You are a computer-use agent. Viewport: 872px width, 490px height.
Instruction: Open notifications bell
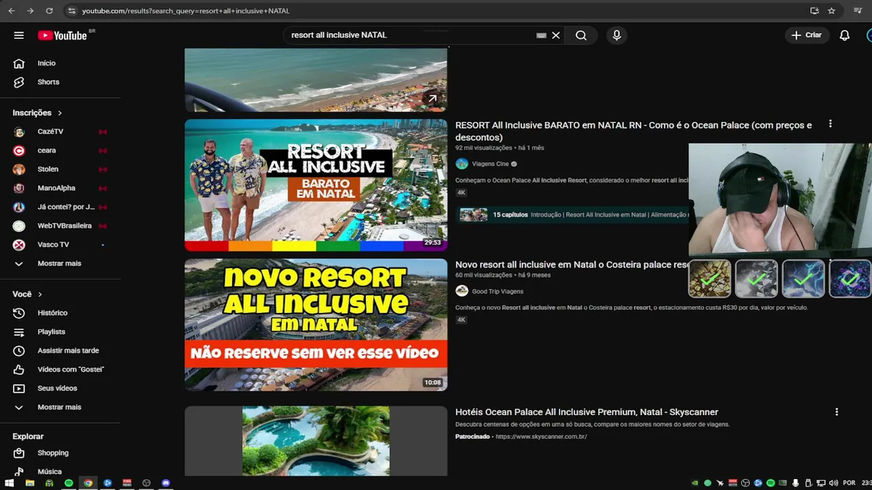845,35
